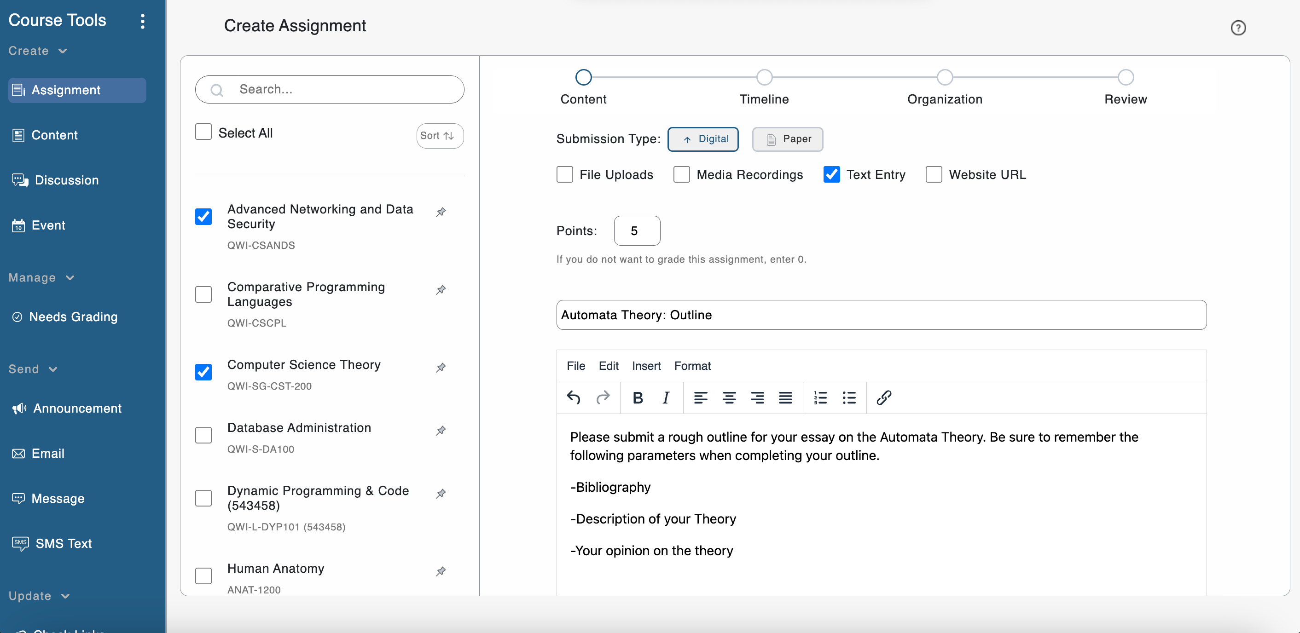Open the Insert menu in editor
The width and height of the screenshot is (1300, 633).
pos(646,366)
